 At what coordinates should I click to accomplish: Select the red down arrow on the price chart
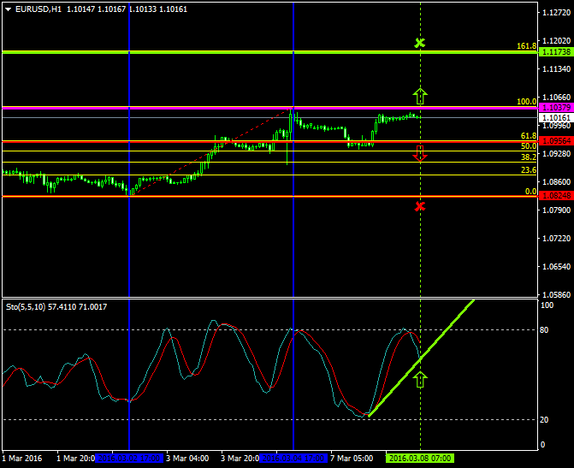coord(419,153)
